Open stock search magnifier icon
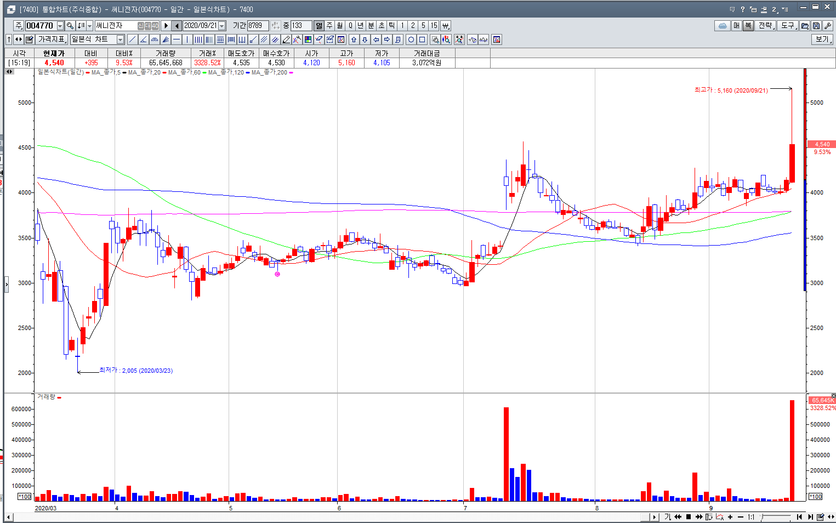 tap(70, 26)
